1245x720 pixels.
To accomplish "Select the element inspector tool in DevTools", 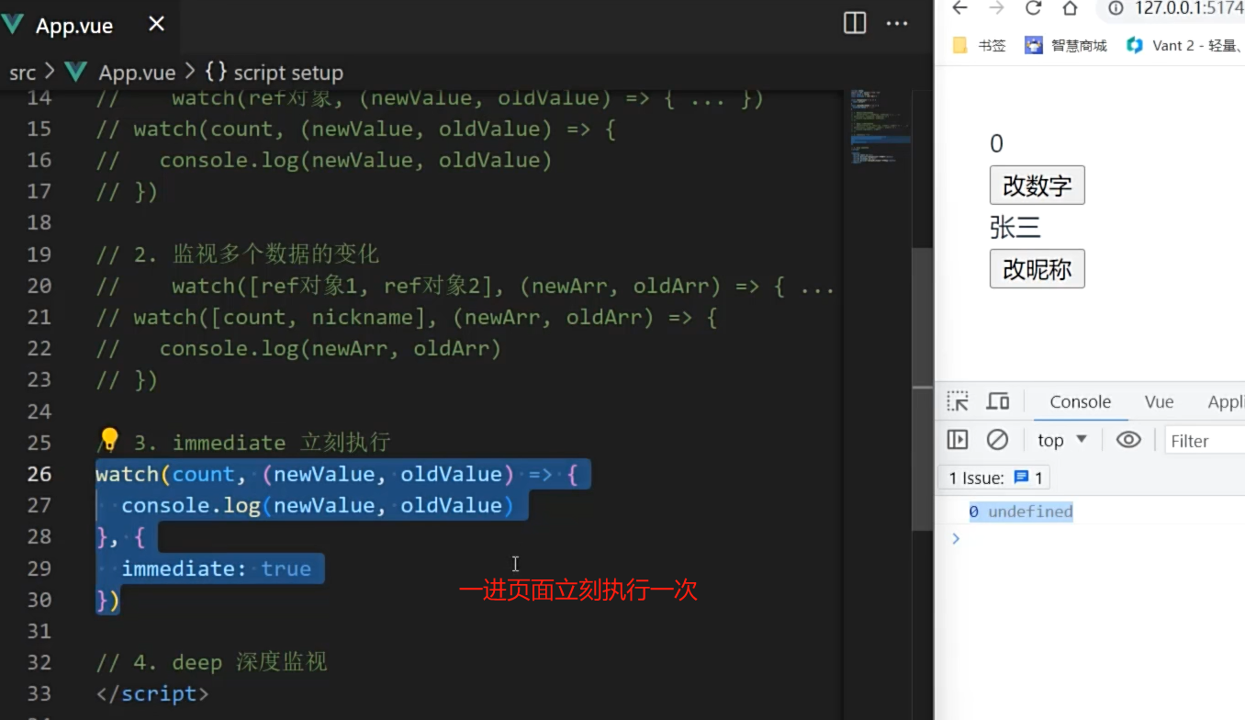I will pos(958,401).
